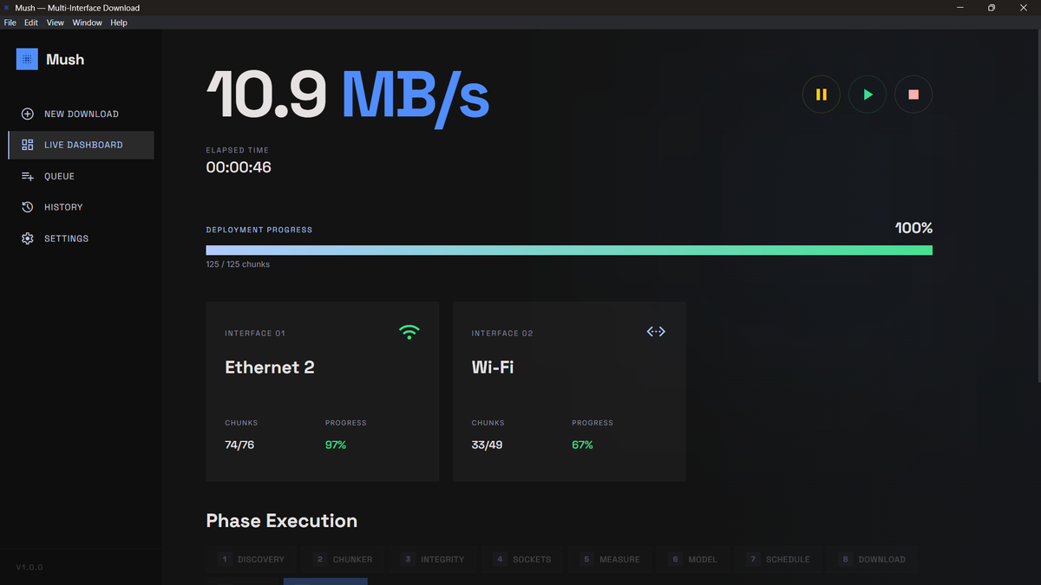The image size is (1041, 585).
Task: Click the deployment progress bar
Action: [x=569, y=250]
